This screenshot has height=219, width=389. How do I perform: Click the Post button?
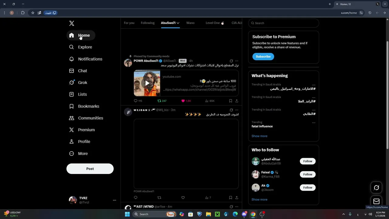tap(90, 169)
